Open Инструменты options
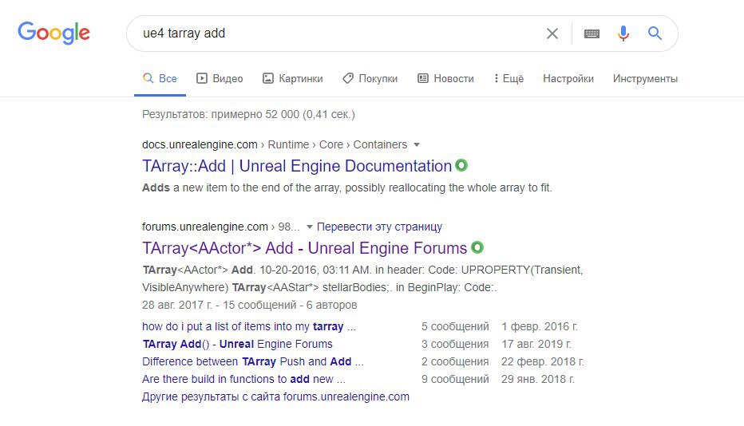 (645, 79)
